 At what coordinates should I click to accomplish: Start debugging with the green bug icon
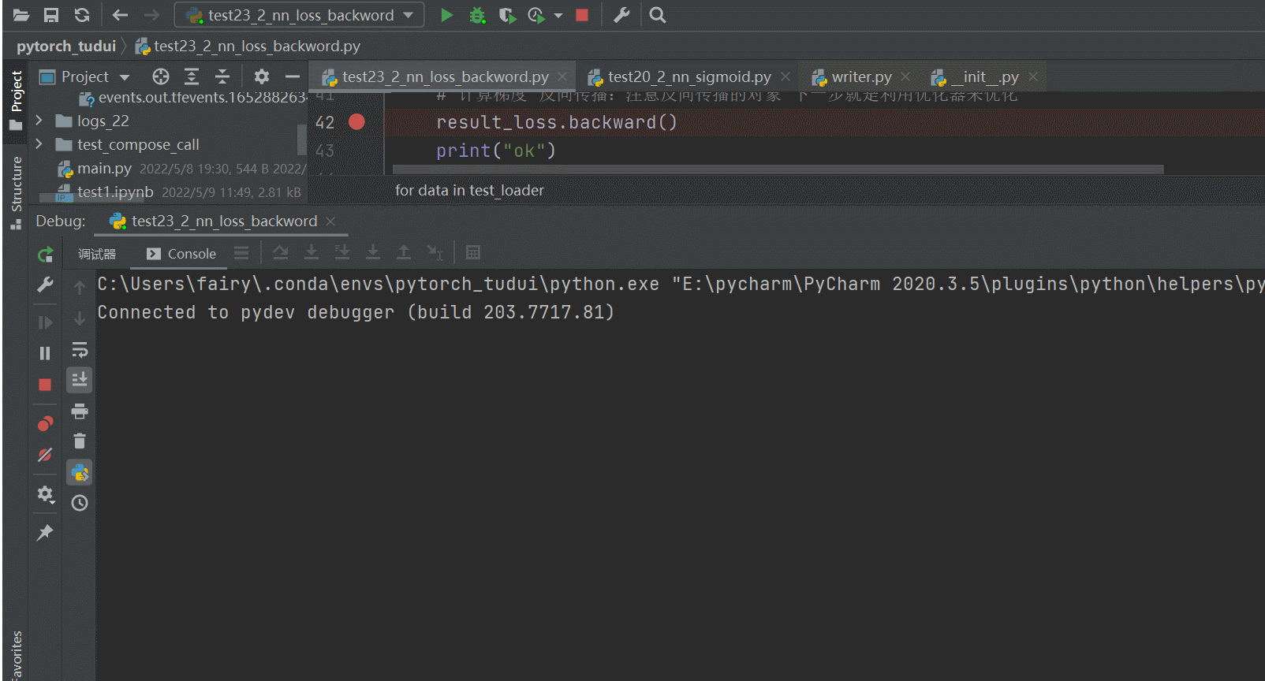pyautogui.click(x=477, y=15)
